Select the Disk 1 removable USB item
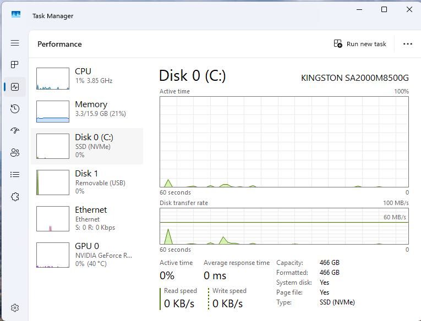The image size is (421, 321). pyautogui.click(x=87, y=182)
